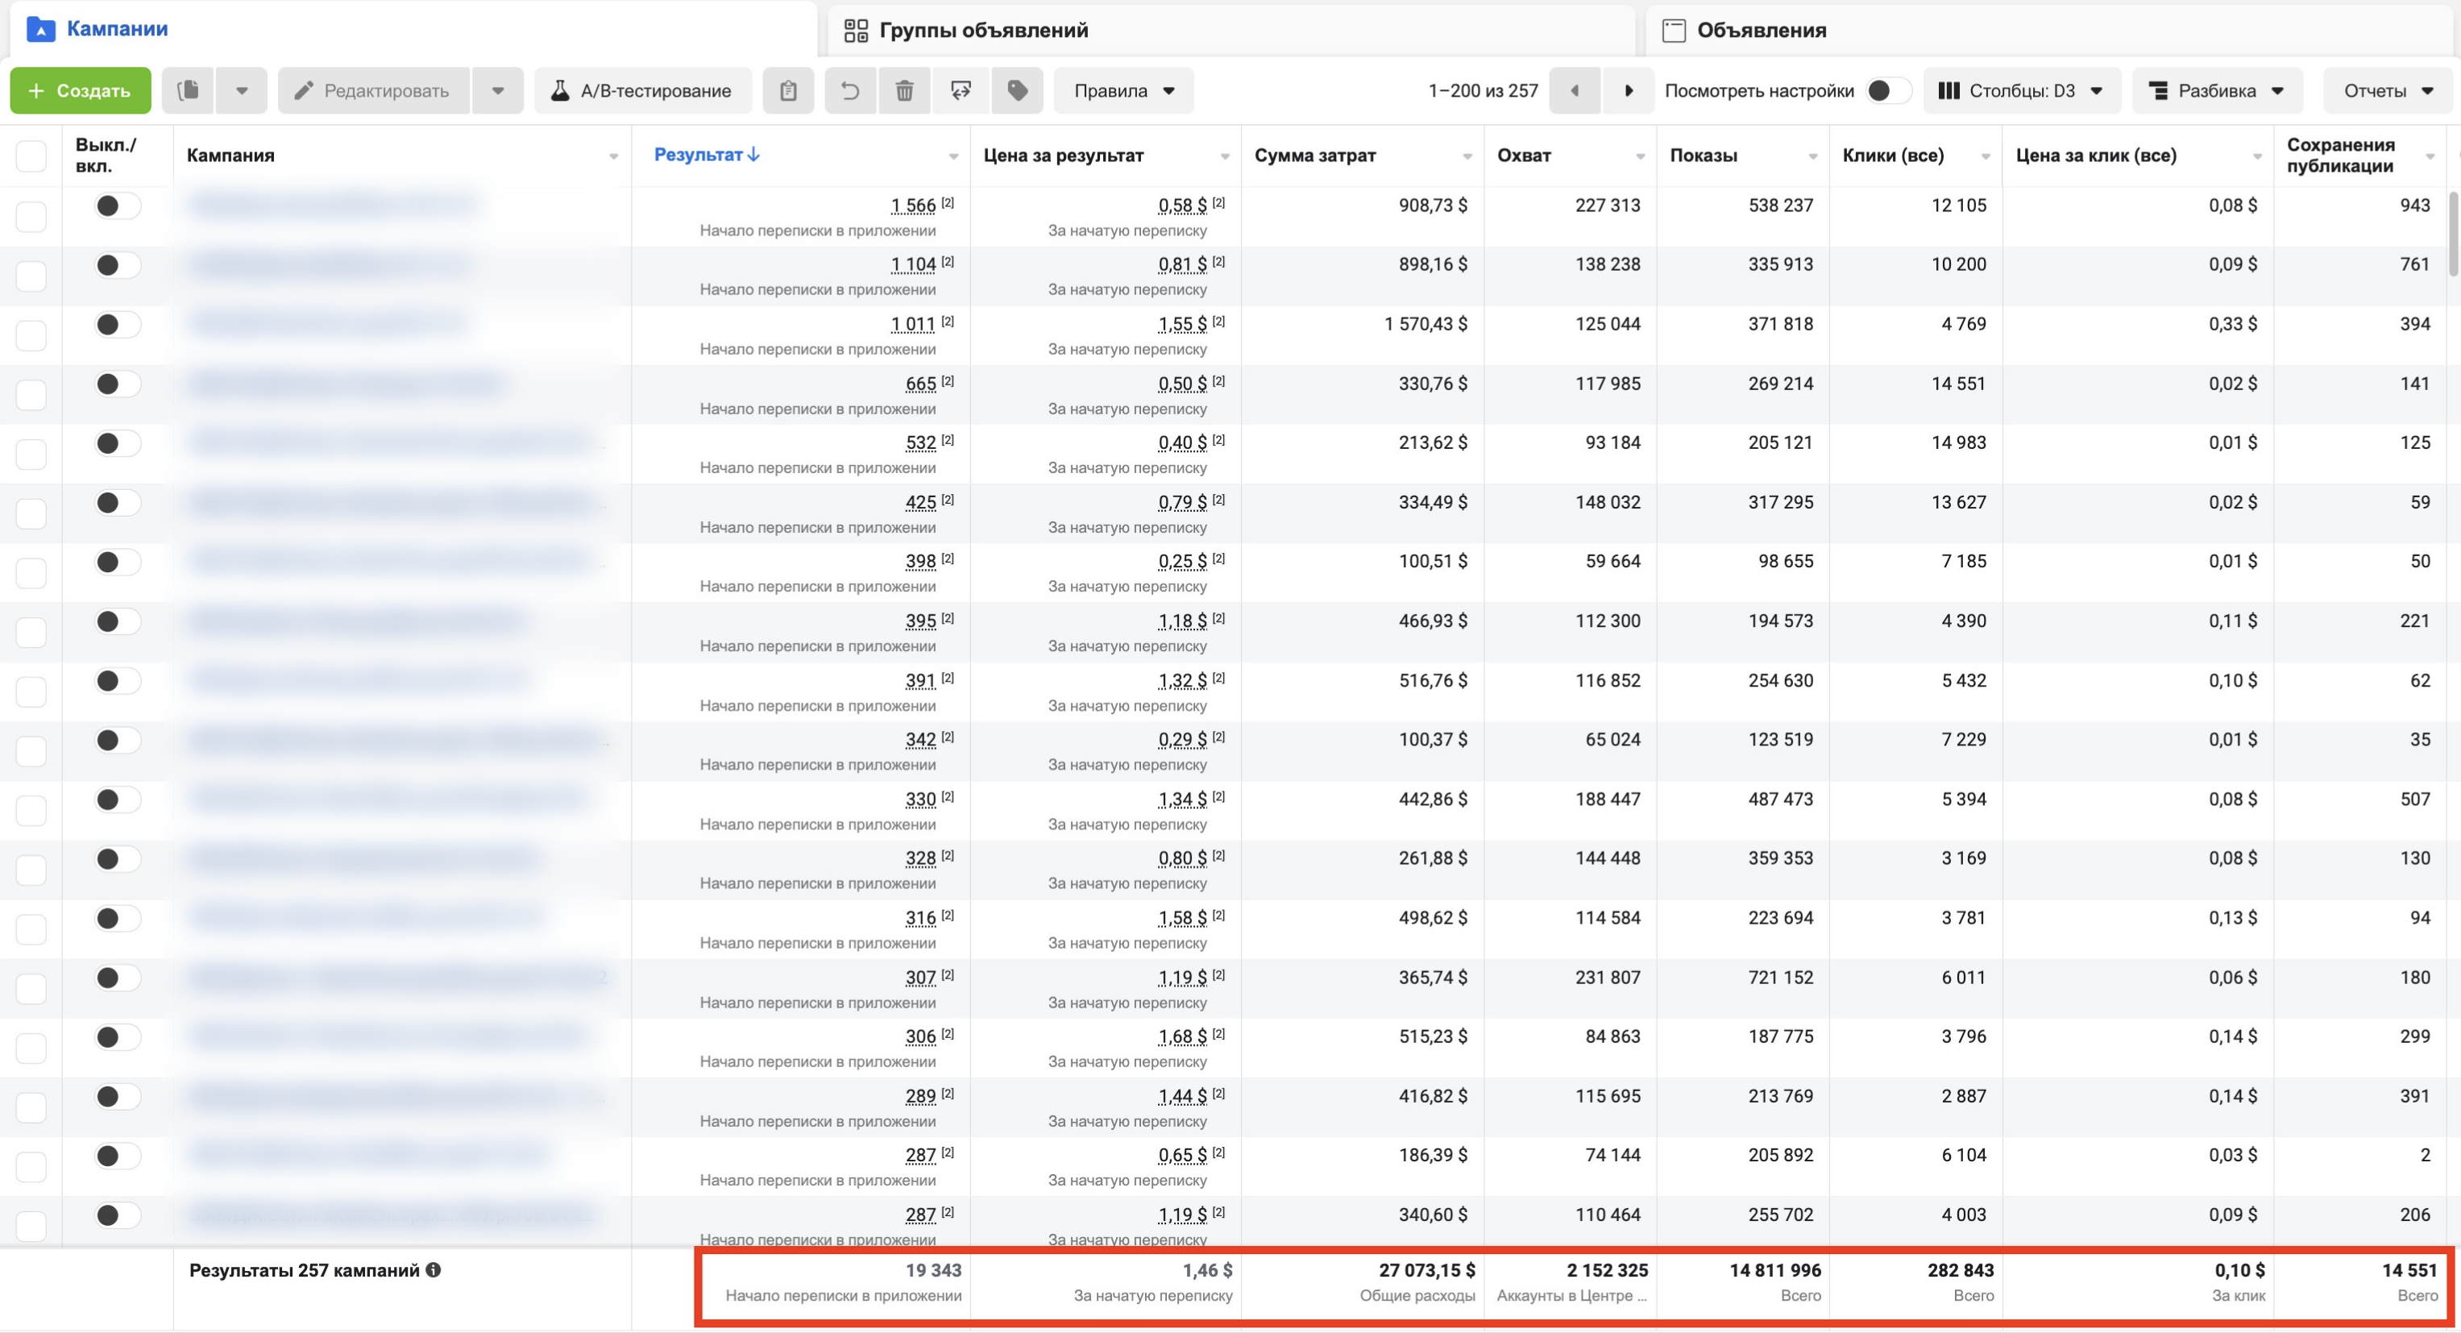Click the tag label icon
Viewport: 2461px width, 1333px height.
click(1018, 91)
